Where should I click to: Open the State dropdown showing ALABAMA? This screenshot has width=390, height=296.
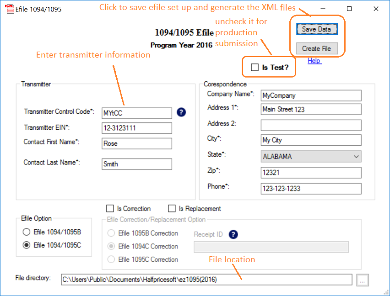point(311,157)
